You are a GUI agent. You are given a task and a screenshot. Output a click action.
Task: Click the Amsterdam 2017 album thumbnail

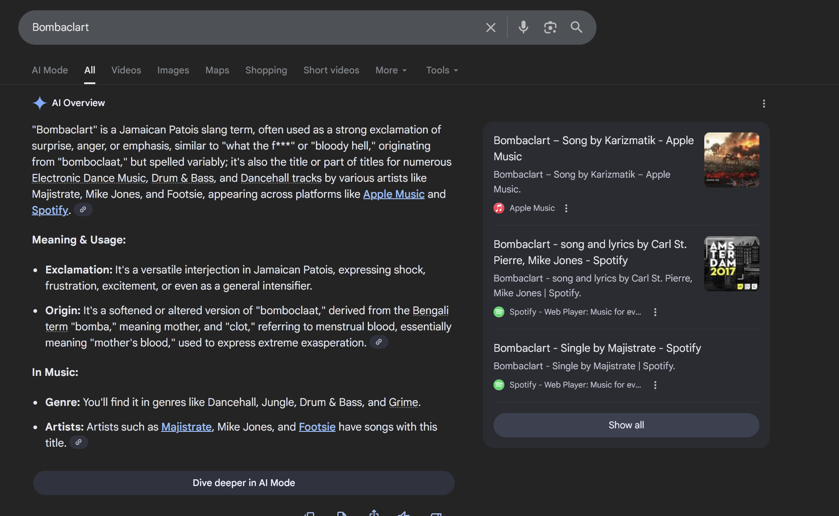tap(732, 264)
